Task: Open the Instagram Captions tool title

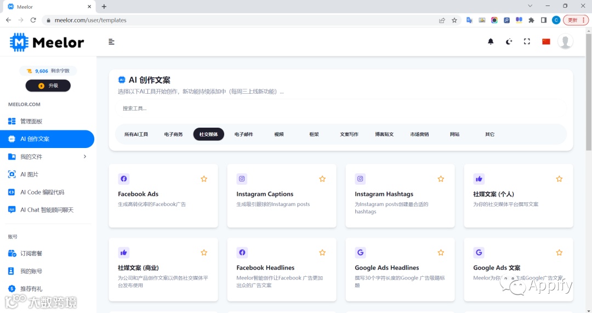Action: point(265,194)
